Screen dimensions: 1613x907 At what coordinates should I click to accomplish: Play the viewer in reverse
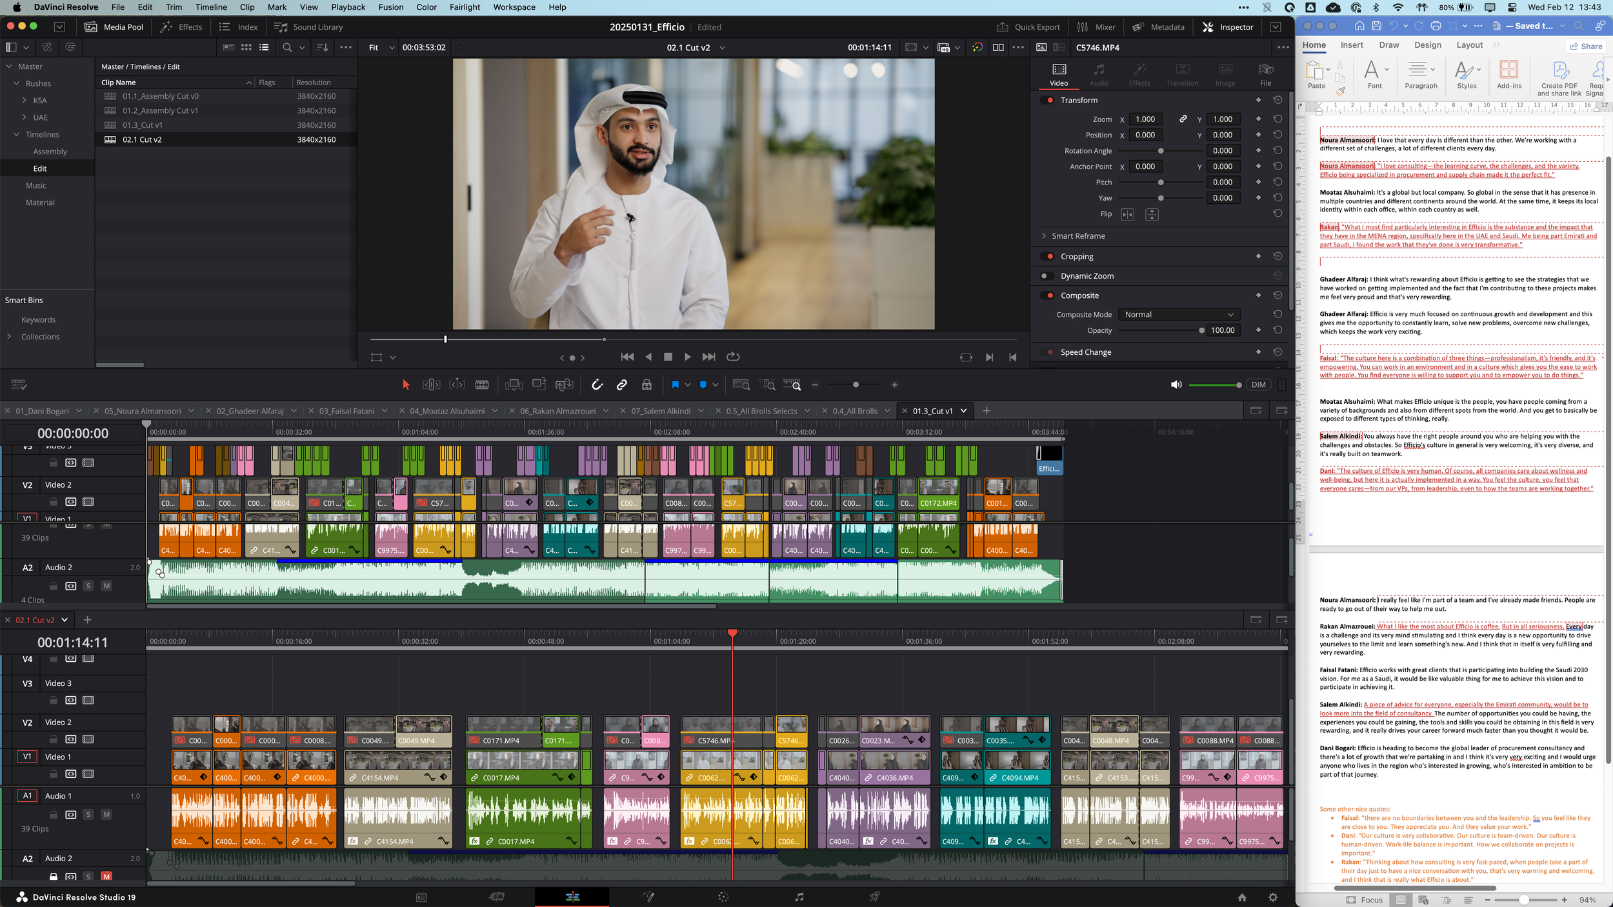(x=648, y=357)
